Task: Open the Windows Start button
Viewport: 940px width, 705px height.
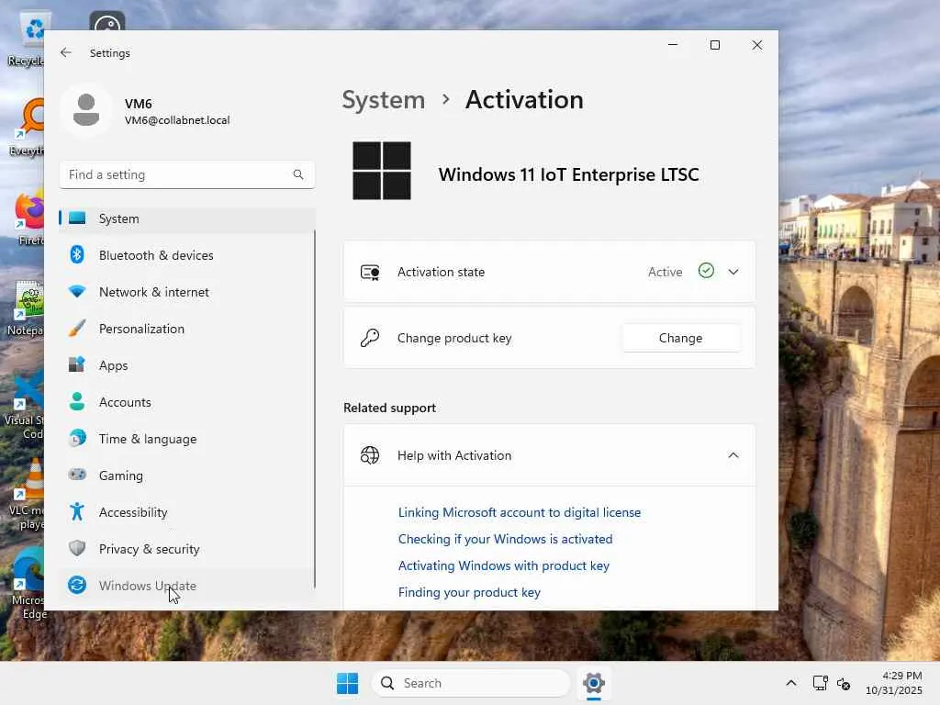Action: [348, 683]
